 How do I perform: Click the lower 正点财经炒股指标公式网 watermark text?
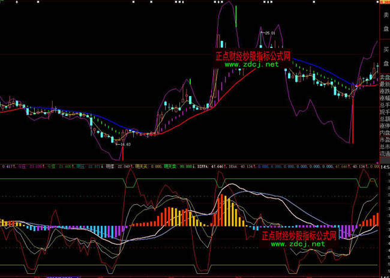[x=299, y=235]
